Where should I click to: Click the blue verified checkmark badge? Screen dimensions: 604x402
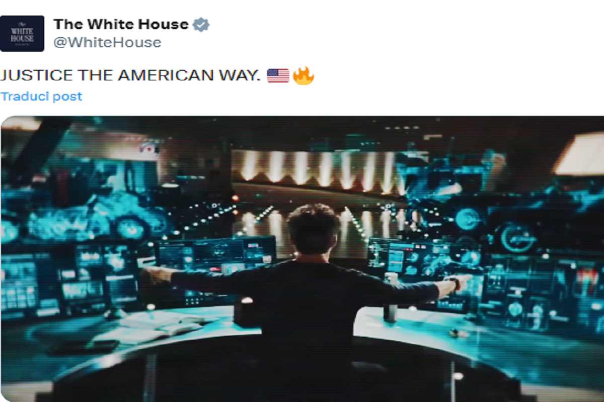click(x=201, y=24)
